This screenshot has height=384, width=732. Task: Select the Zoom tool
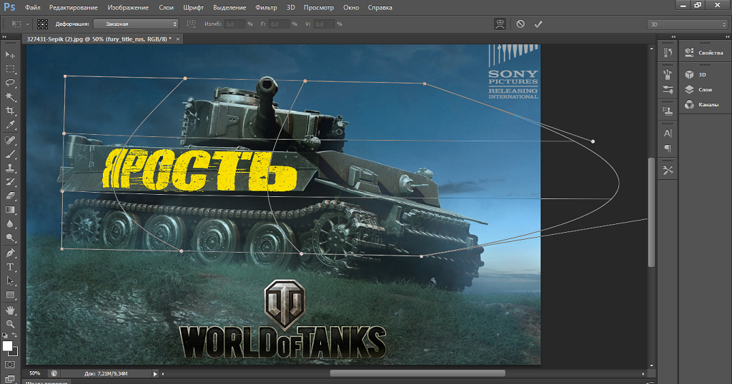pos(10,323)
